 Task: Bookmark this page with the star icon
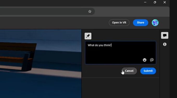pyautogui.click(x=90, y=11)
